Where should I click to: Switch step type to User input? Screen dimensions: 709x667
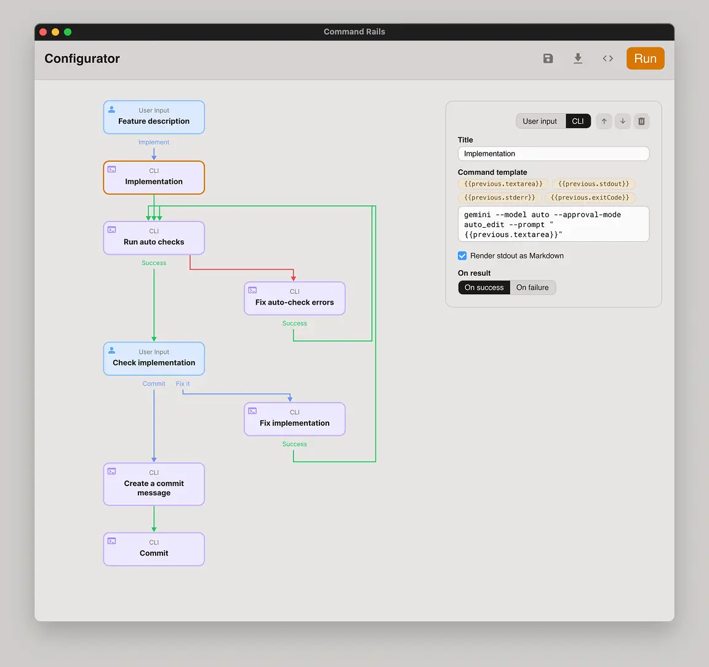point(540,121)
